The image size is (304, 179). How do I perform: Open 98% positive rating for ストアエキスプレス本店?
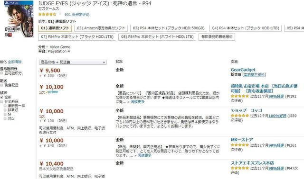276,169
